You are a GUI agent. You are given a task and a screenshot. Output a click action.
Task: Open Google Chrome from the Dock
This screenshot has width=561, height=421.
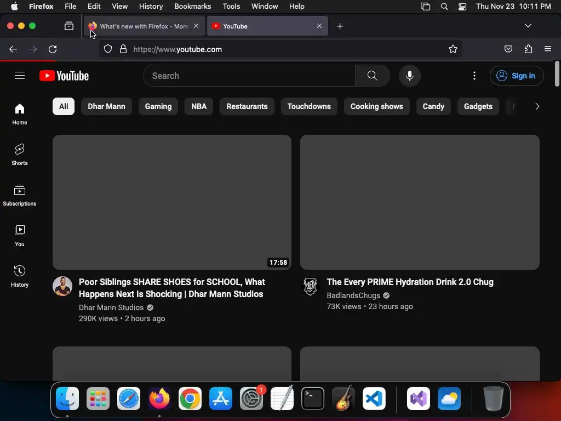[190, 399]
